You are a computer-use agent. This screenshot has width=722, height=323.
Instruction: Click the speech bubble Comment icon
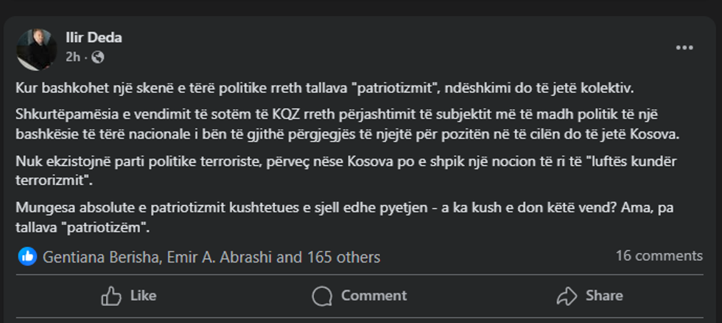(x=322, y=296)
